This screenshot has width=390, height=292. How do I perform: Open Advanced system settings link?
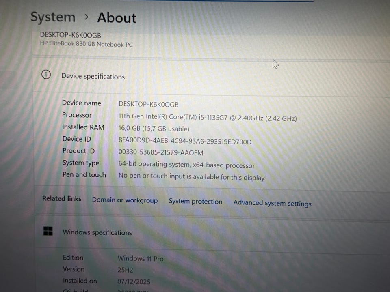click(272, 203)
